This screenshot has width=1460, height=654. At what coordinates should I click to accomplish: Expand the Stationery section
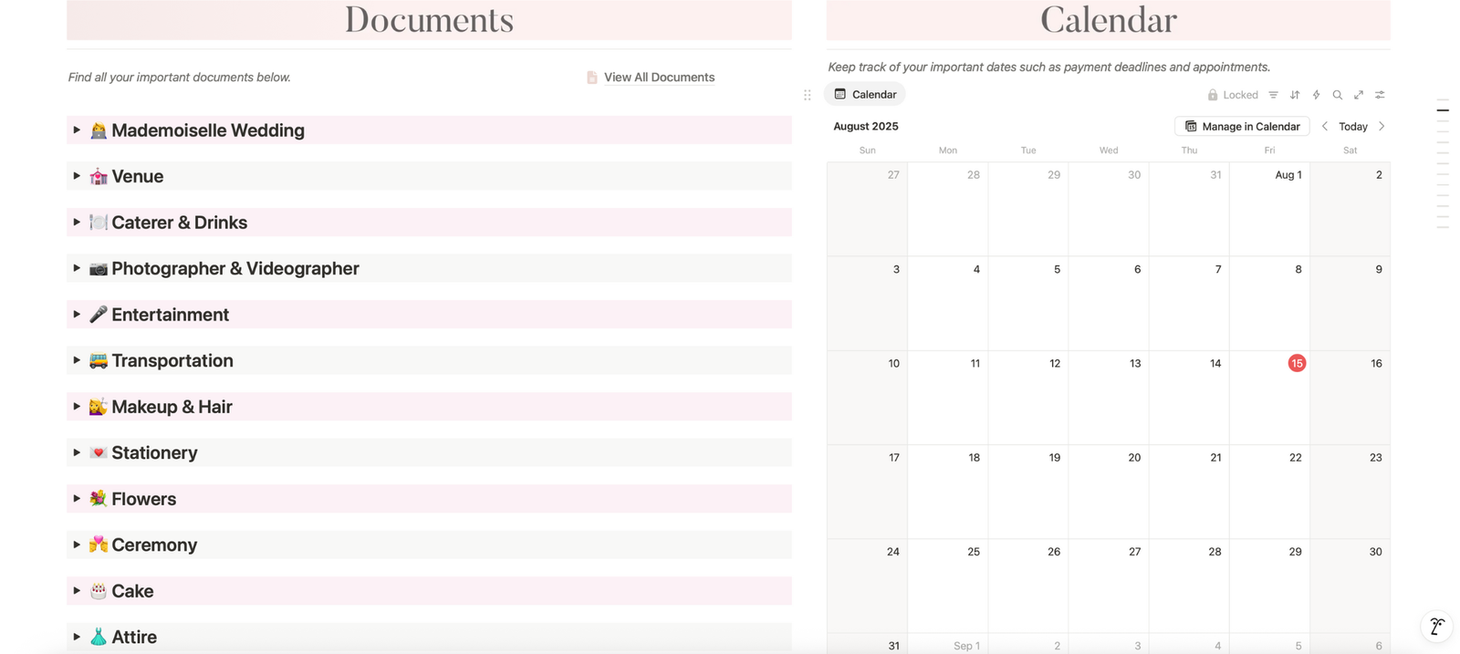point(77,452)
